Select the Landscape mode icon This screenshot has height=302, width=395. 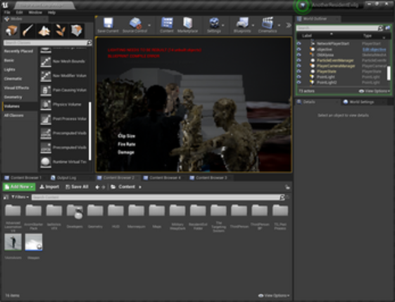click(44, 30)
